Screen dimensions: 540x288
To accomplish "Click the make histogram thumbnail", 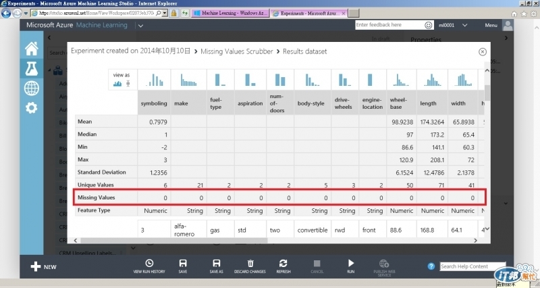I will pyautogui.click(x=189, y=80).
